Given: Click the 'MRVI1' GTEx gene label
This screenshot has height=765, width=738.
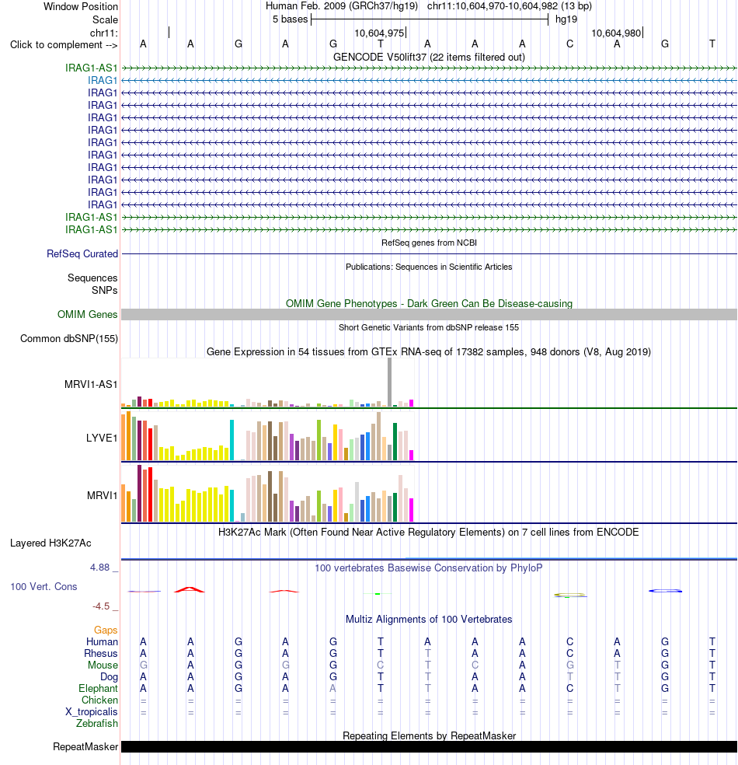Looking at the screenshot, I should [103, 496].
